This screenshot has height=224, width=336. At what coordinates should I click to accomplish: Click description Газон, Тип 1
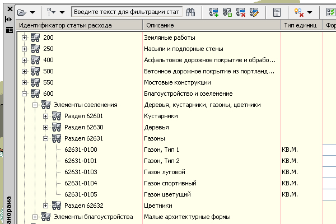162,150
